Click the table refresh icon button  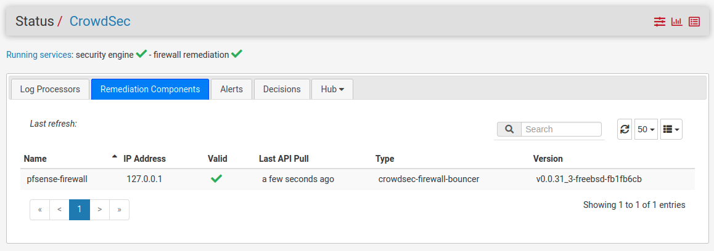(x=625, y=129)
